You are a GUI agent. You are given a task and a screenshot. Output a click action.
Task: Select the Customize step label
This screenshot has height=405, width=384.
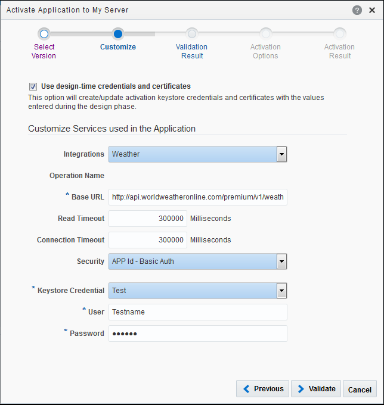(118, 47)
